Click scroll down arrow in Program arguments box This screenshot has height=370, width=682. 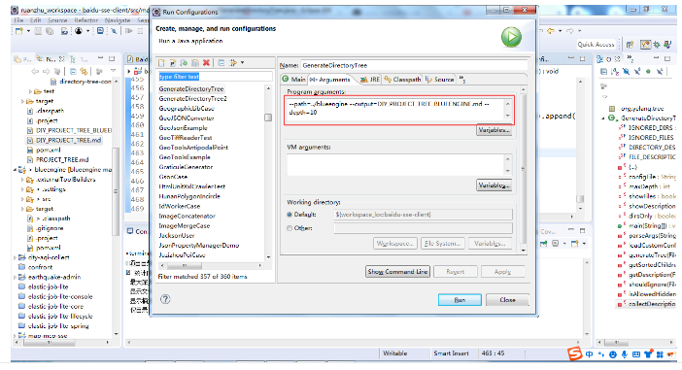tap(507, 116)
